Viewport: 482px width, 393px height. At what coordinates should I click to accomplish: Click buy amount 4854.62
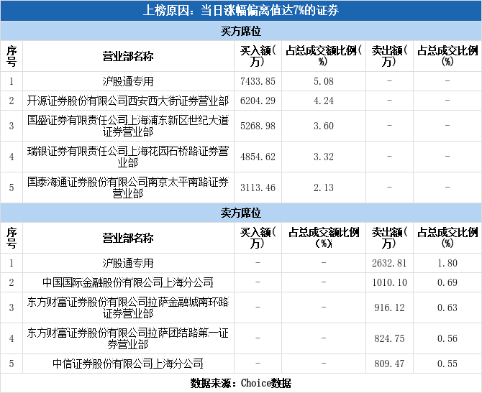point(258,157)
